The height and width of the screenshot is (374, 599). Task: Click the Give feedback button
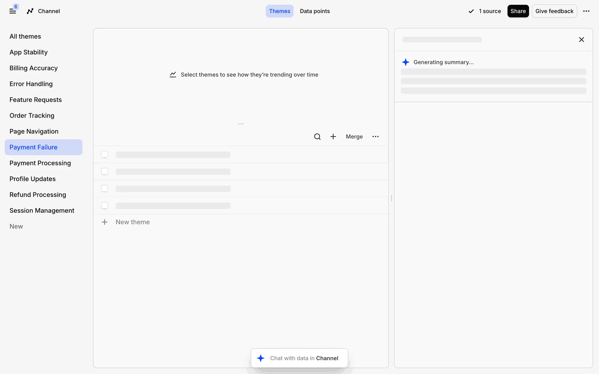554,11
